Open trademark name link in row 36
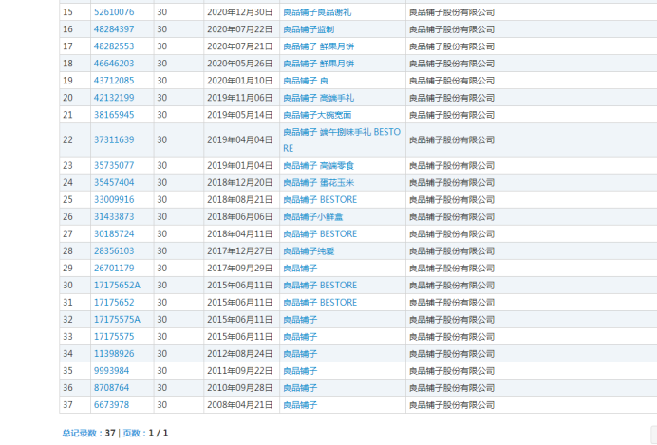The height and width of the screenshot is (445, 657). click(300, 388)
